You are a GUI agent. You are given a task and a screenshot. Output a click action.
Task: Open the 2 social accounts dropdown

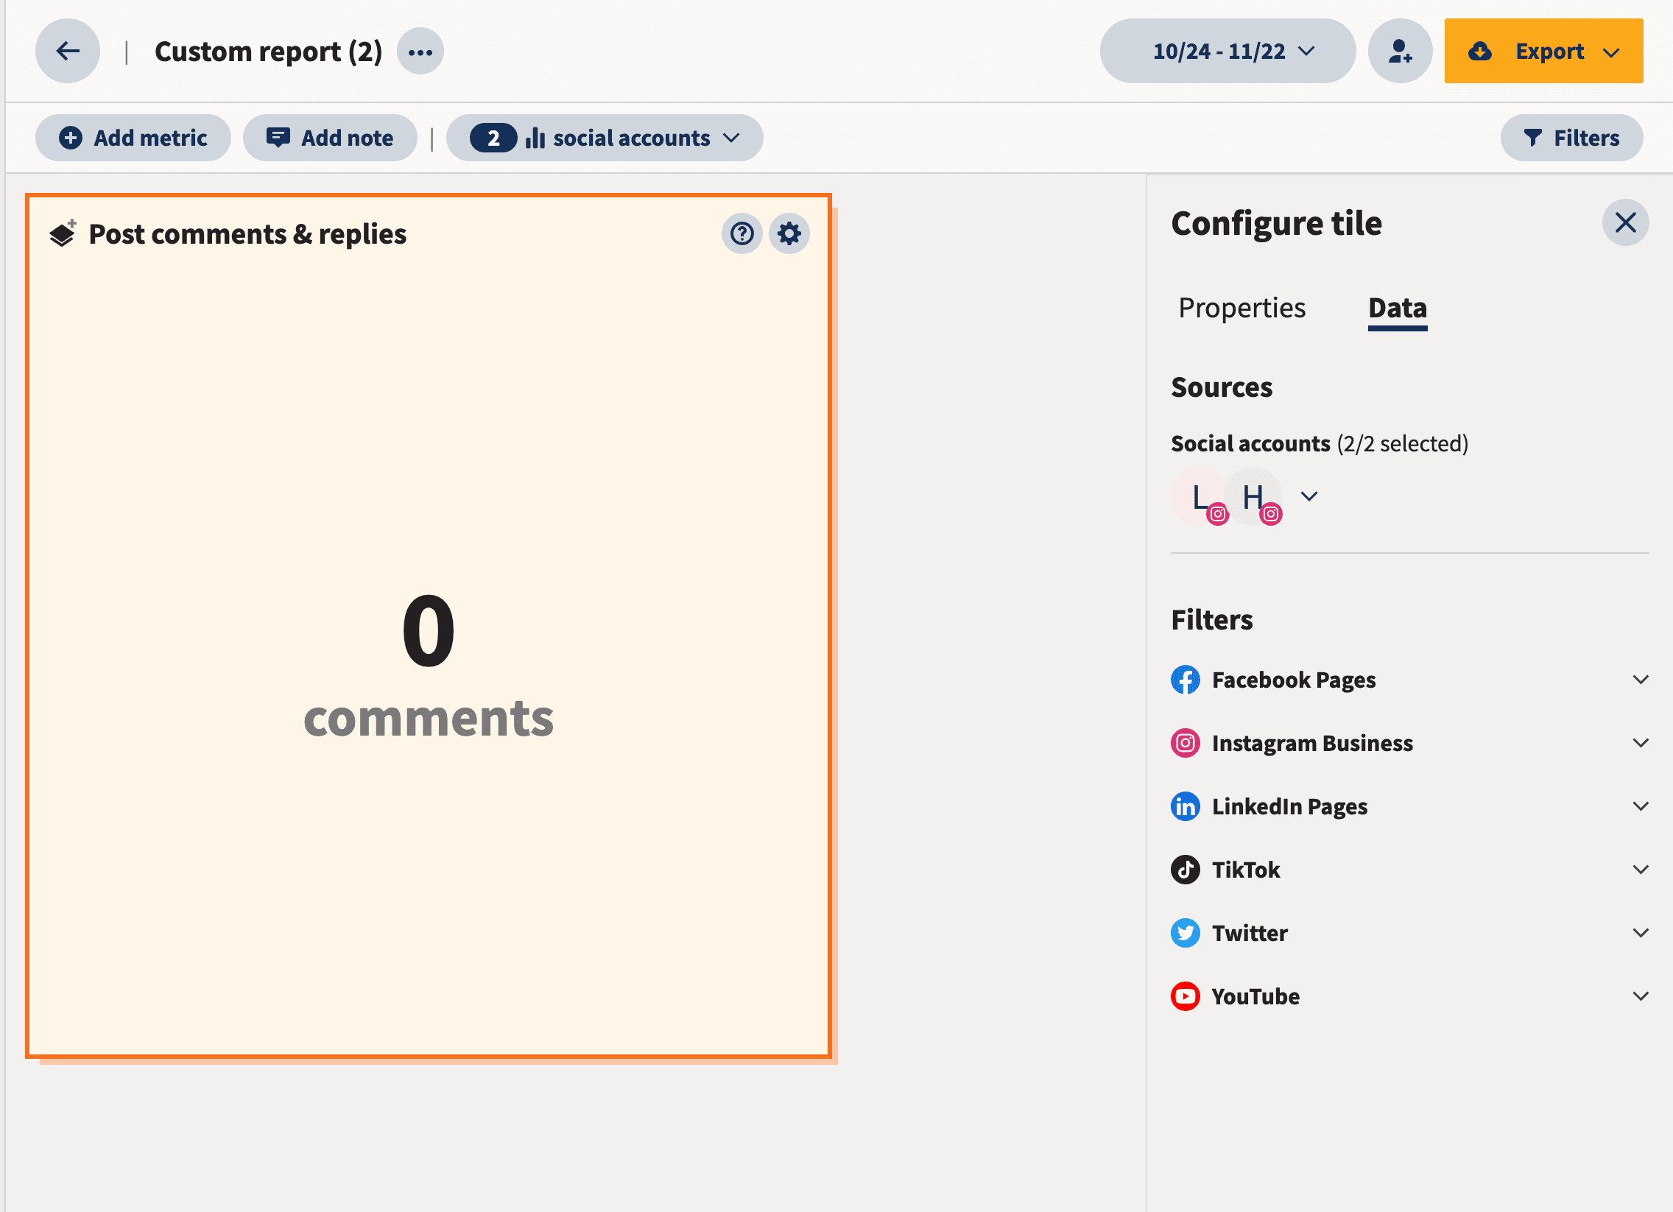[x=604, y=138]
